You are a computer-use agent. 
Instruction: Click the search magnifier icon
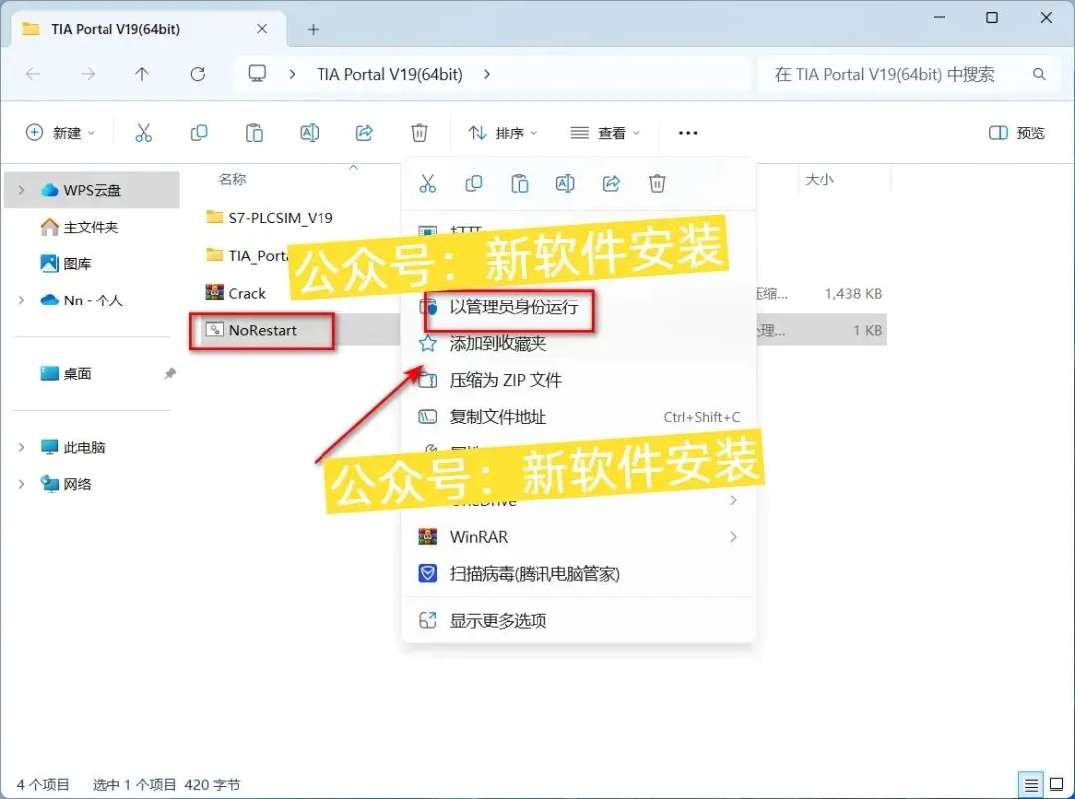point(1039,74)
